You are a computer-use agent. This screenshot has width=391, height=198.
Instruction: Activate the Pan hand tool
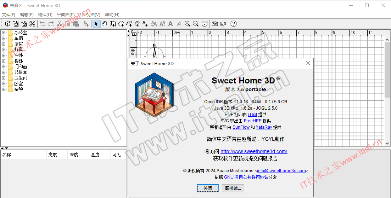(105, 24)
